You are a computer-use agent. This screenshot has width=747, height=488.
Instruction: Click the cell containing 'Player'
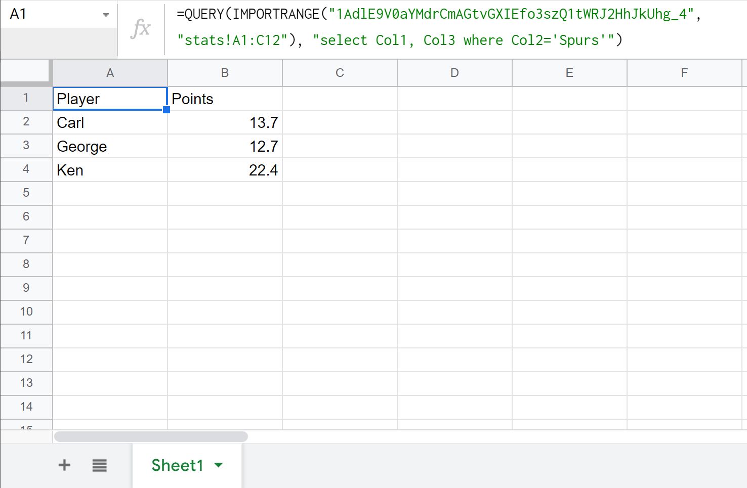110,99
